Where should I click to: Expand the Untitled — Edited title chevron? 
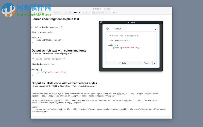pos(111,9)
